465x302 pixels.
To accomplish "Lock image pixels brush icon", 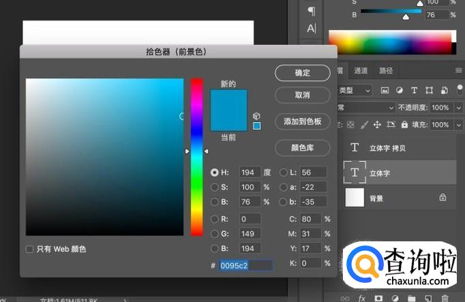I will (364, 125).
